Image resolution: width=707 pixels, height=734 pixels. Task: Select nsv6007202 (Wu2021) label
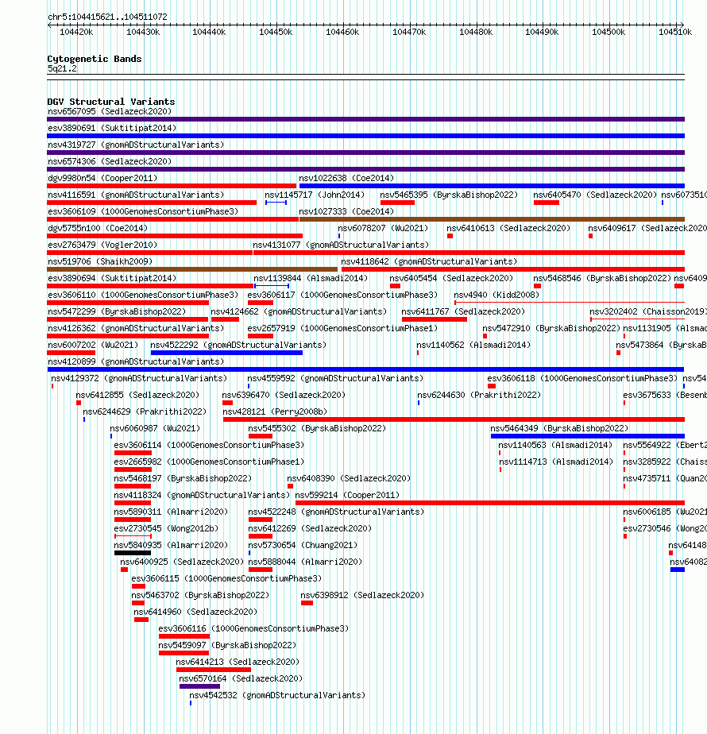93,345
